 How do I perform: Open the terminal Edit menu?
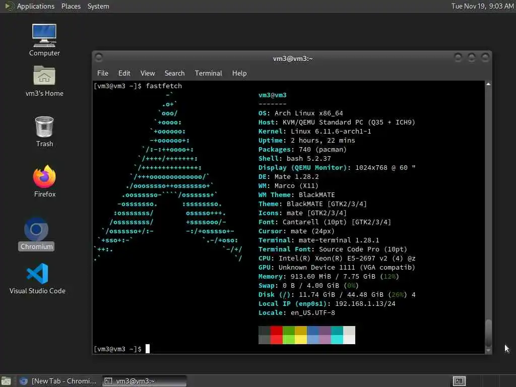click(x=124, y=73)
